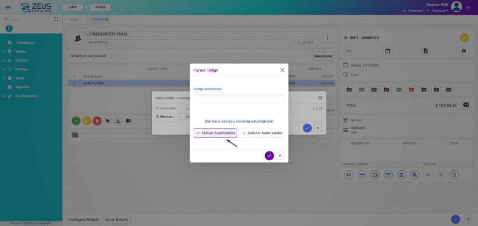Click the logout icon at top right
478x226 pixels.
pyautogui.click(x=469, y=7)
